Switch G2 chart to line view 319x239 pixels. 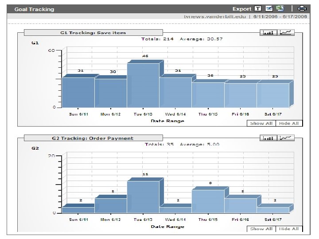coord(286,138)
